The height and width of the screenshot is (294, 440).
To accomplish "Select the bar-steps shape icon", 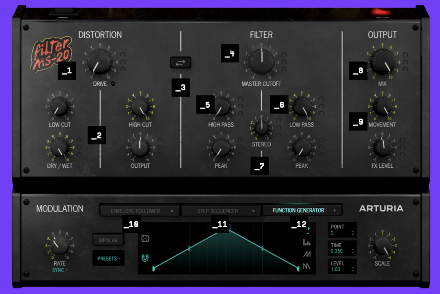I will pos(307,242).
